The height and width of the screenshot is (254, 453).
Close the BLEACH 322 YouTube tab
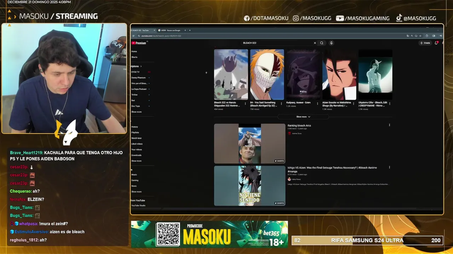pyautogui.click(x=154, y=30)
